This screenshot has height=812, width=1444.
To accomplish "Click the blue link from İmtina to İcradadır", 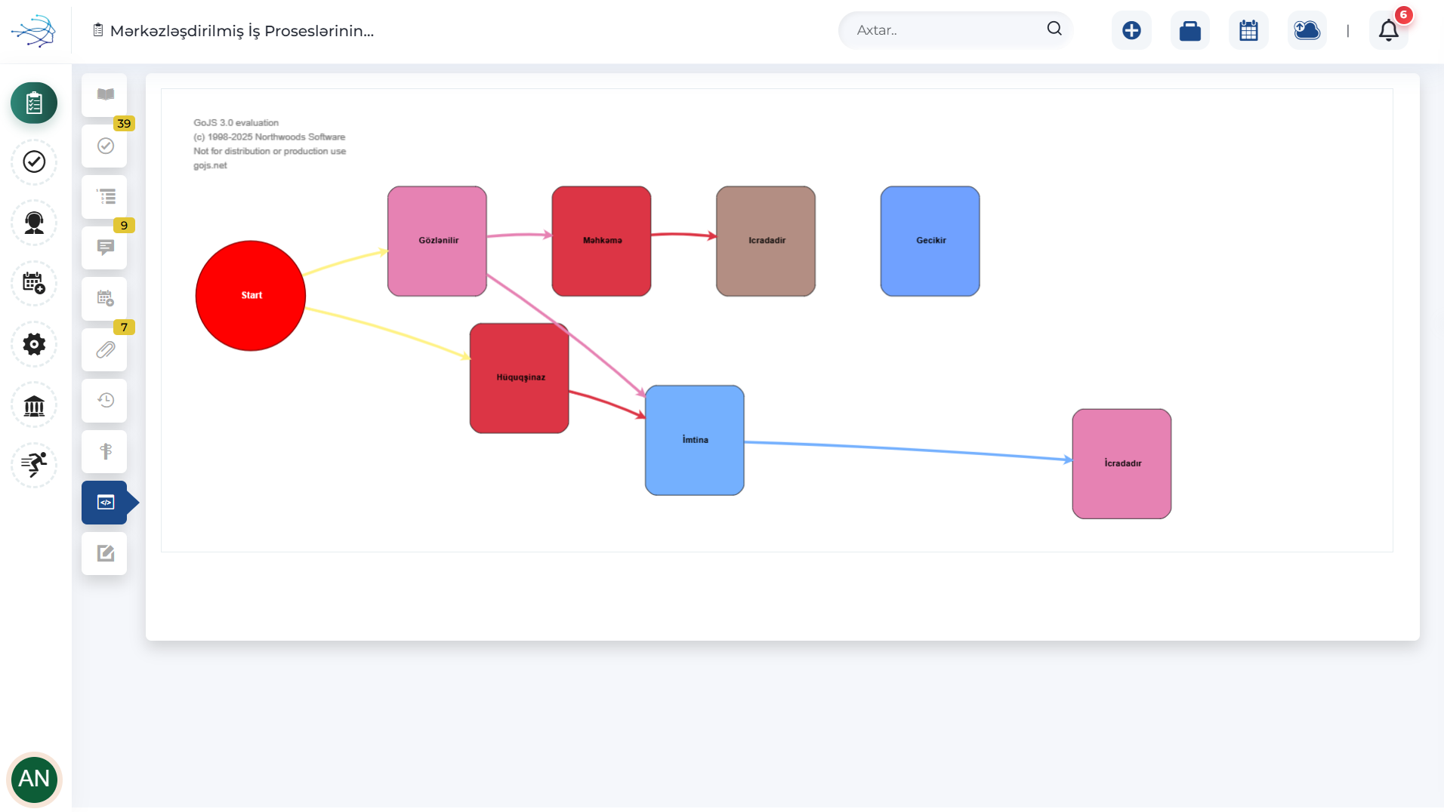I will (908, 451).
